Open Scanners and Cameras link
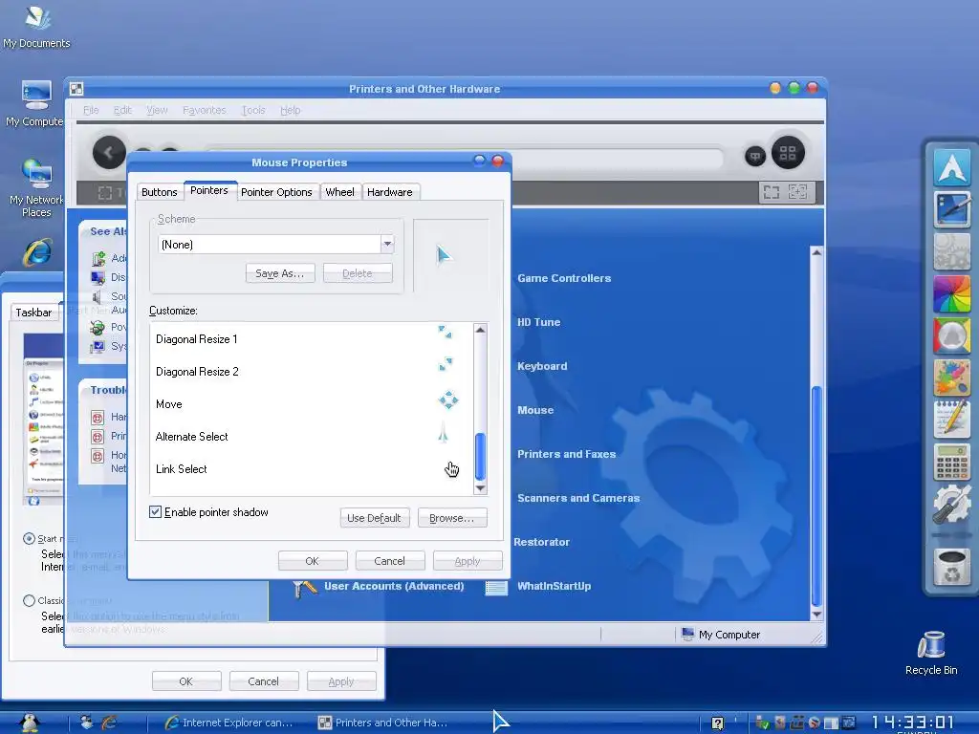Image resolution: width=979 pixels, height=734 pixels. pos(578,498)
